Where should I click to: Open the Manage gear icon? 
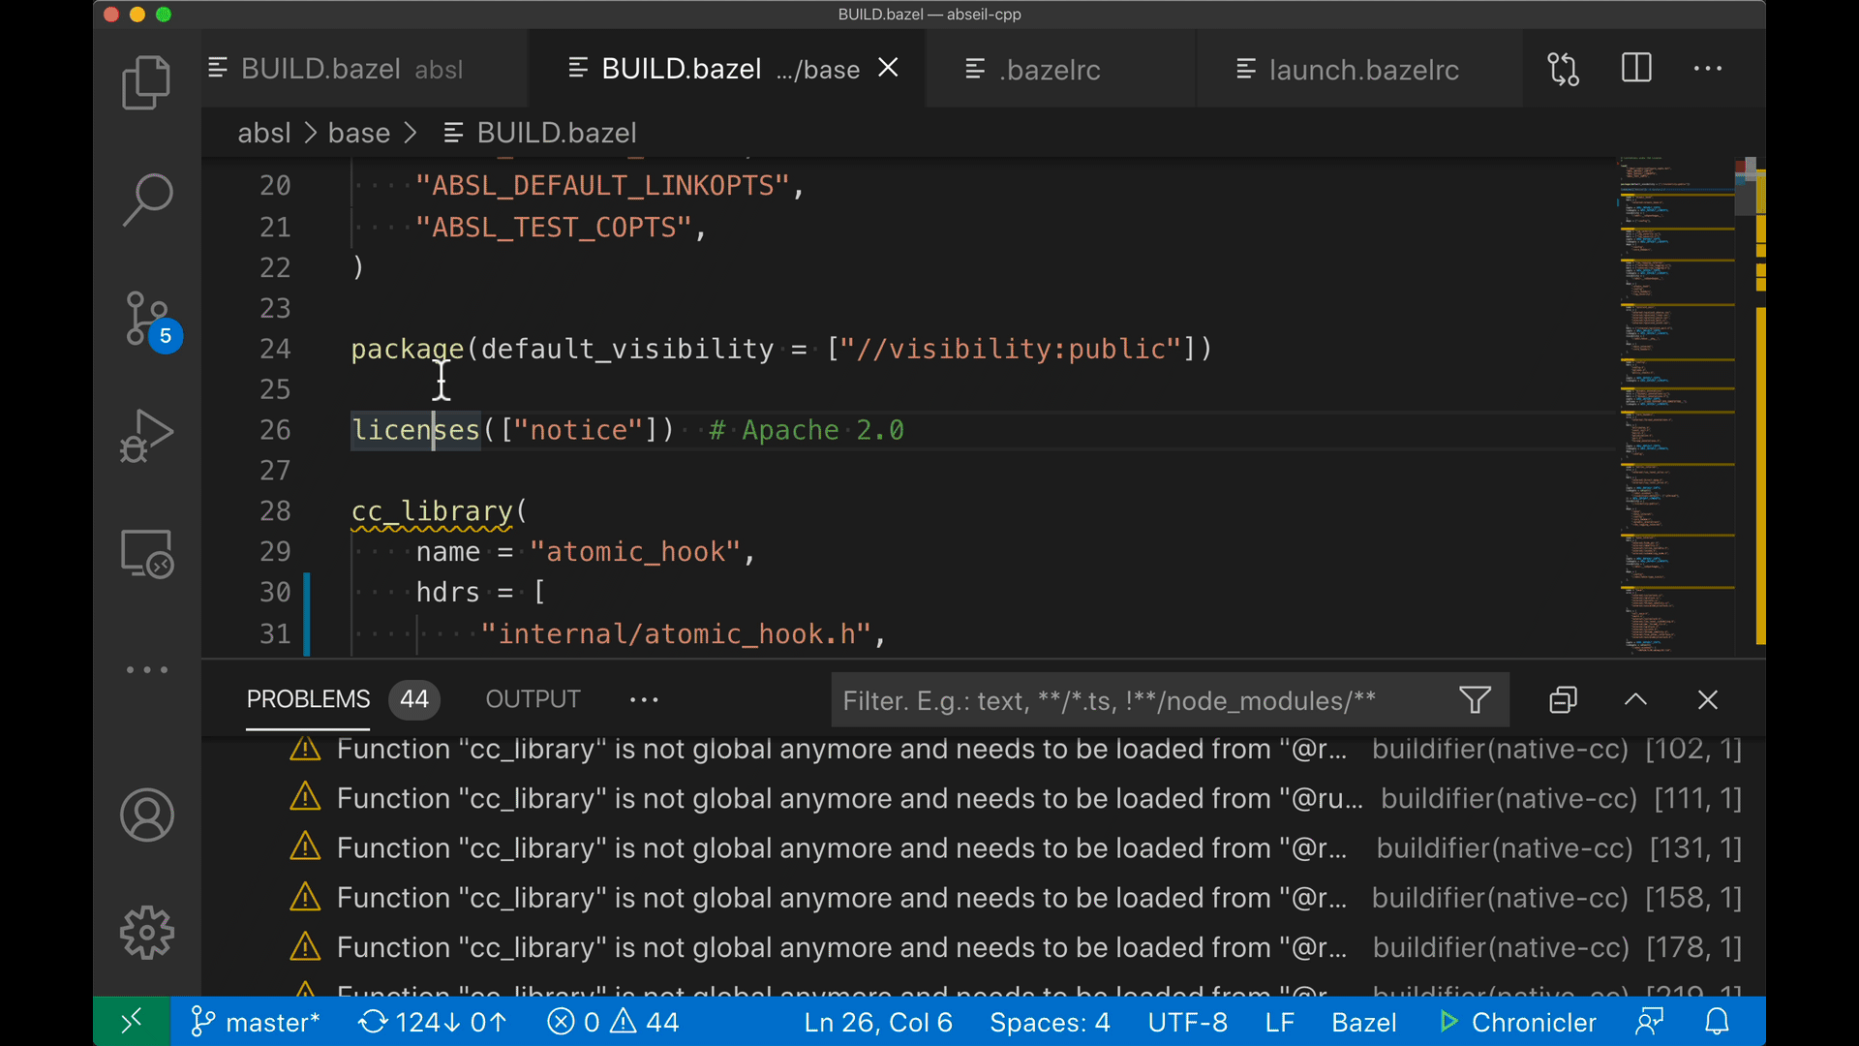tap(146, 933)
